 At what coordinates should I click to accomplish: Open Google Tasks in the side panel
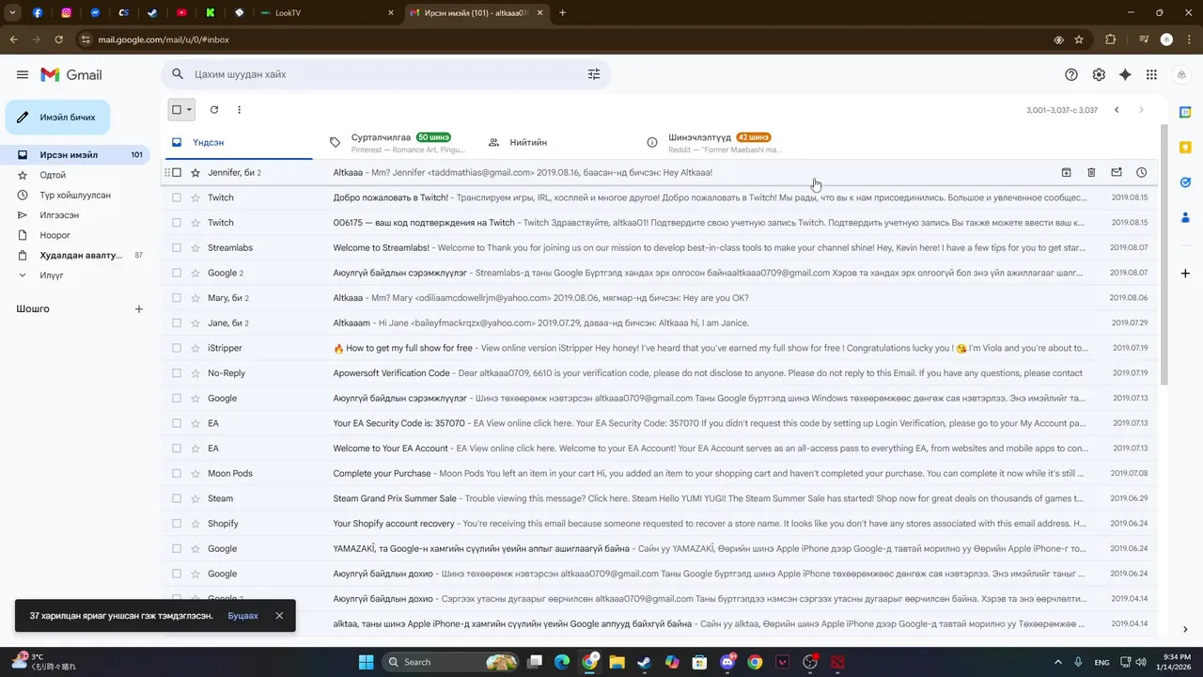[x=1185, y=182]
